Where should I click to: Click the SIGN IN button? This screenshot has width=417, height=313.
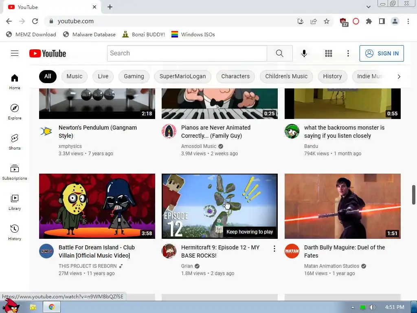point(382,53)
